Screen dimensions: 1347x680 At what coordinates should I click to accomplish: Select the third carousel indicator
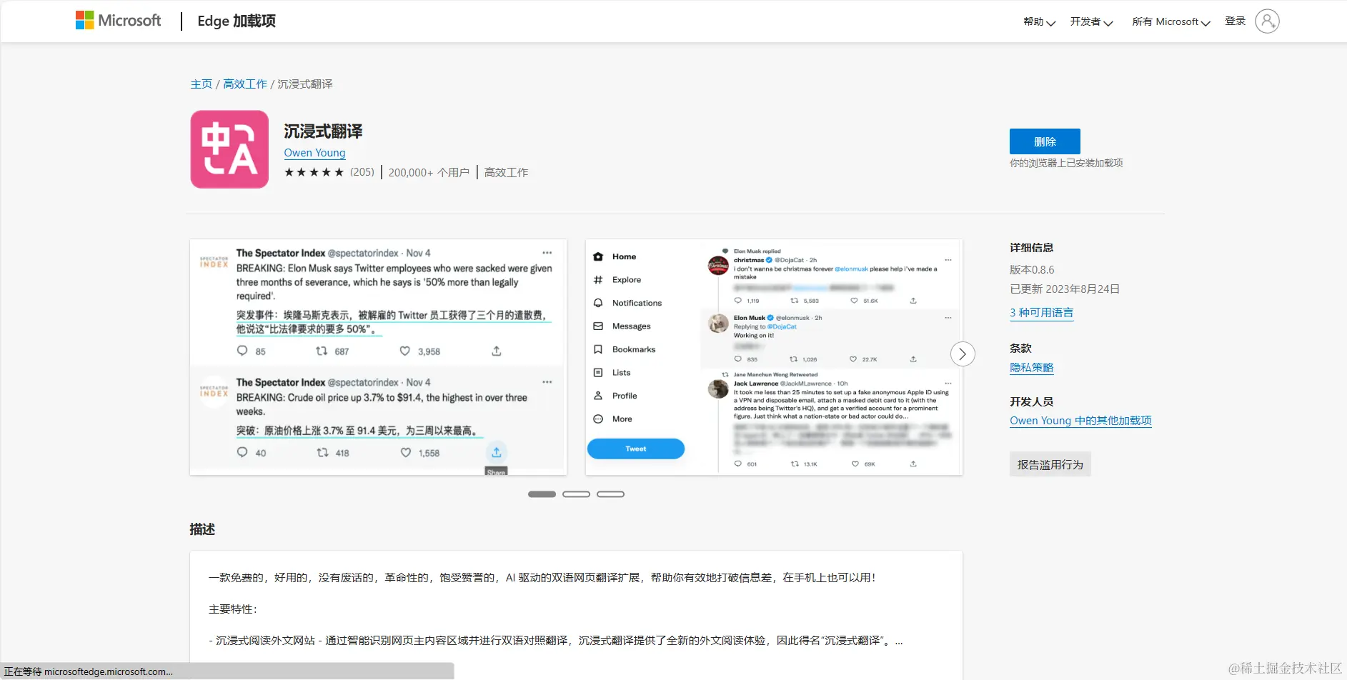pos(610,494)
